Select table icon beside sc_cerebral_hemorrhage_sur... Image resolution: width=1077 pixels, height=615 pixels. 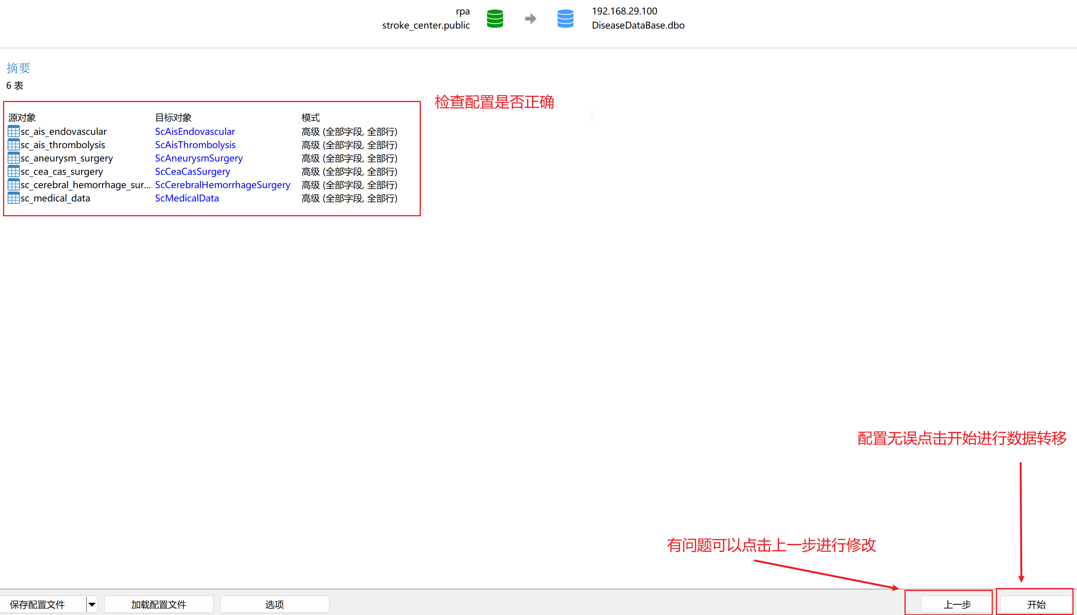pyautogui.click(x=13, y=185)
